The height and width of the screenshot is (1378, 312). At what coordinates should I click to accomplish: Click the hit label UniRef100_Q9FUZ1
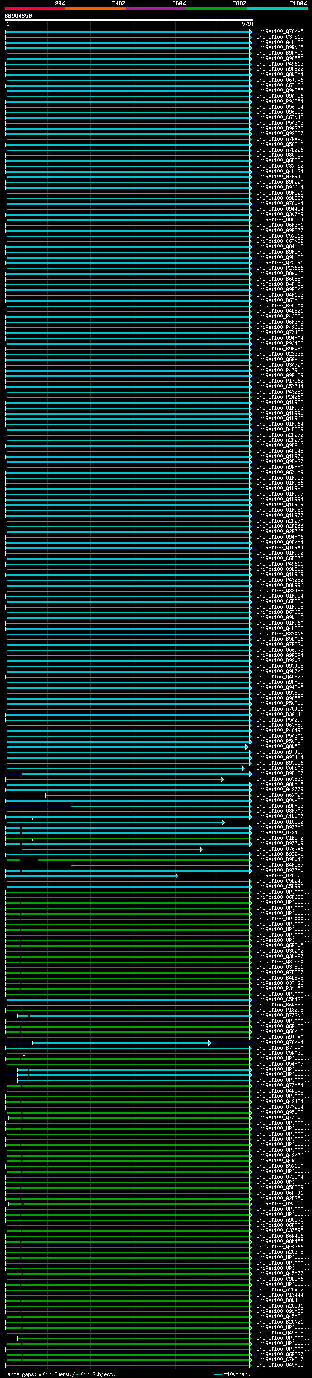tap(280, 193)
